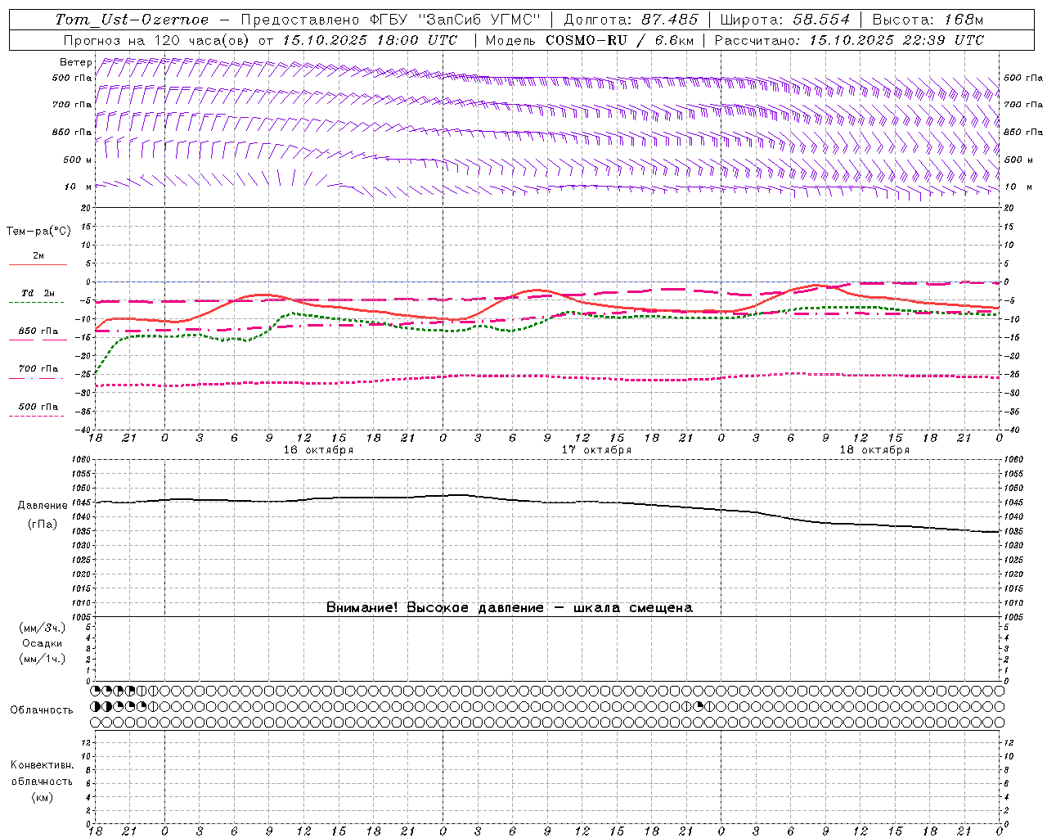Click the Давление panel label
Image resolution: width=1047 pixels, height=838 pixels.
click(x=43, y=506)
